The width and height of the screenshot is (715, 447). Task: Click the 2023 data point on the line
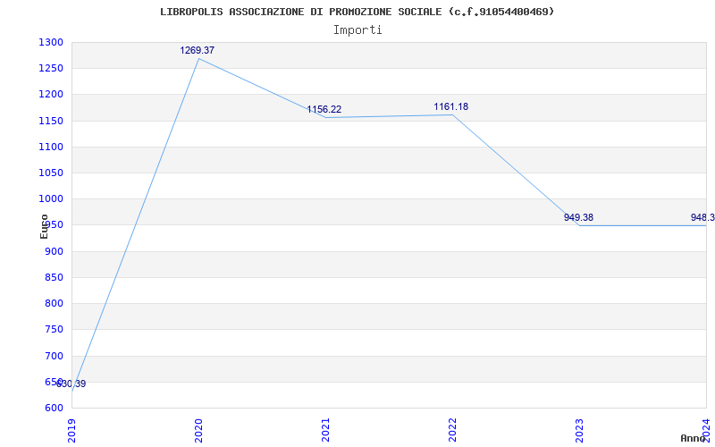tap(579, 225)
